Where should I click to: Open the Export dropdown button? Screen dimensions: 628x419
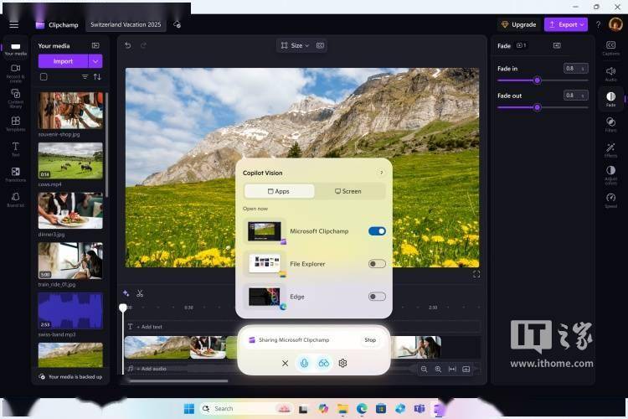coord(566,25)
